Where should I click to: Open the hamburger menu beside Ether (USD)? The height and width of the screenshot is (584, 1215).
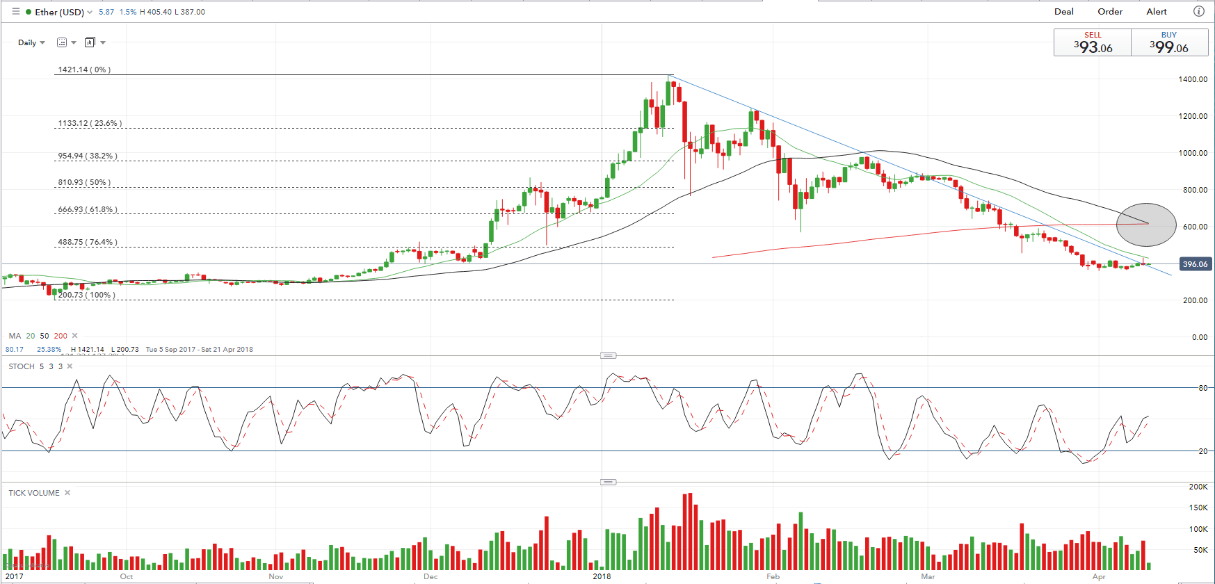click(x=16, y=11)
